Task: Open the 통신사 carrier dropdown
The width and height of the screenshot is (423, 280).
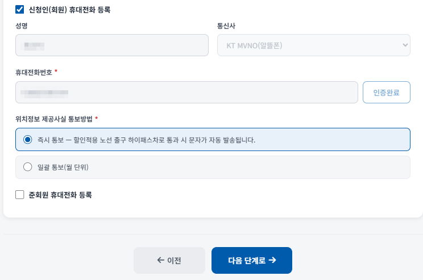Action: [x=314, y=45]
